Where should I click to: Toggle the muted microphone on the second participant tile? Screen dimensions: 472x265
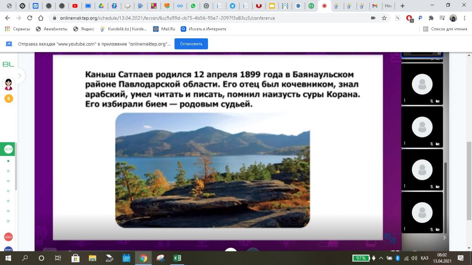coord(431,144)
